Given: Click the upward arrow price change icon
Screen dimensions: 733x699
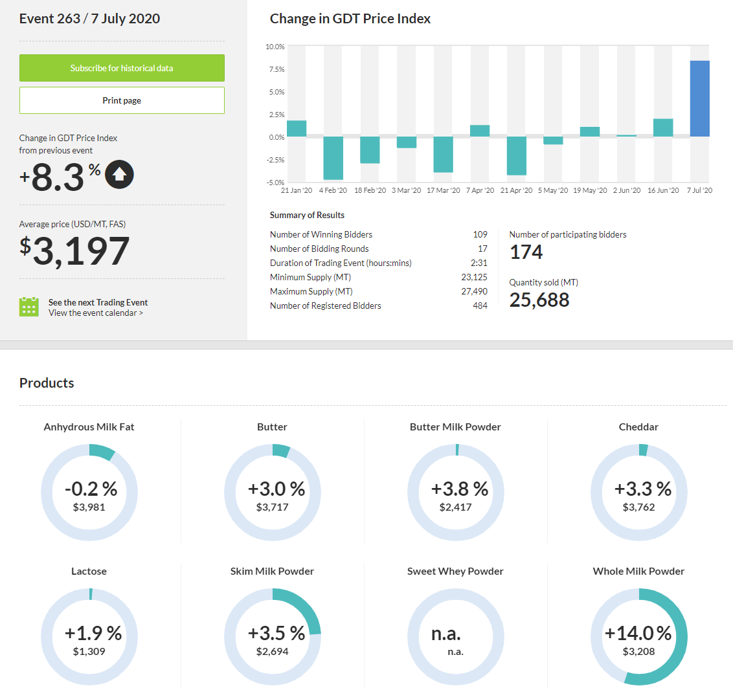Looking at the screenshot, I should (119, 174).
